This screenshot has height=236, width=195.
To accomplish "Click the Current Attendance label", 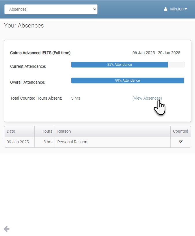I will pyautogui.click(x=28, y=66).
